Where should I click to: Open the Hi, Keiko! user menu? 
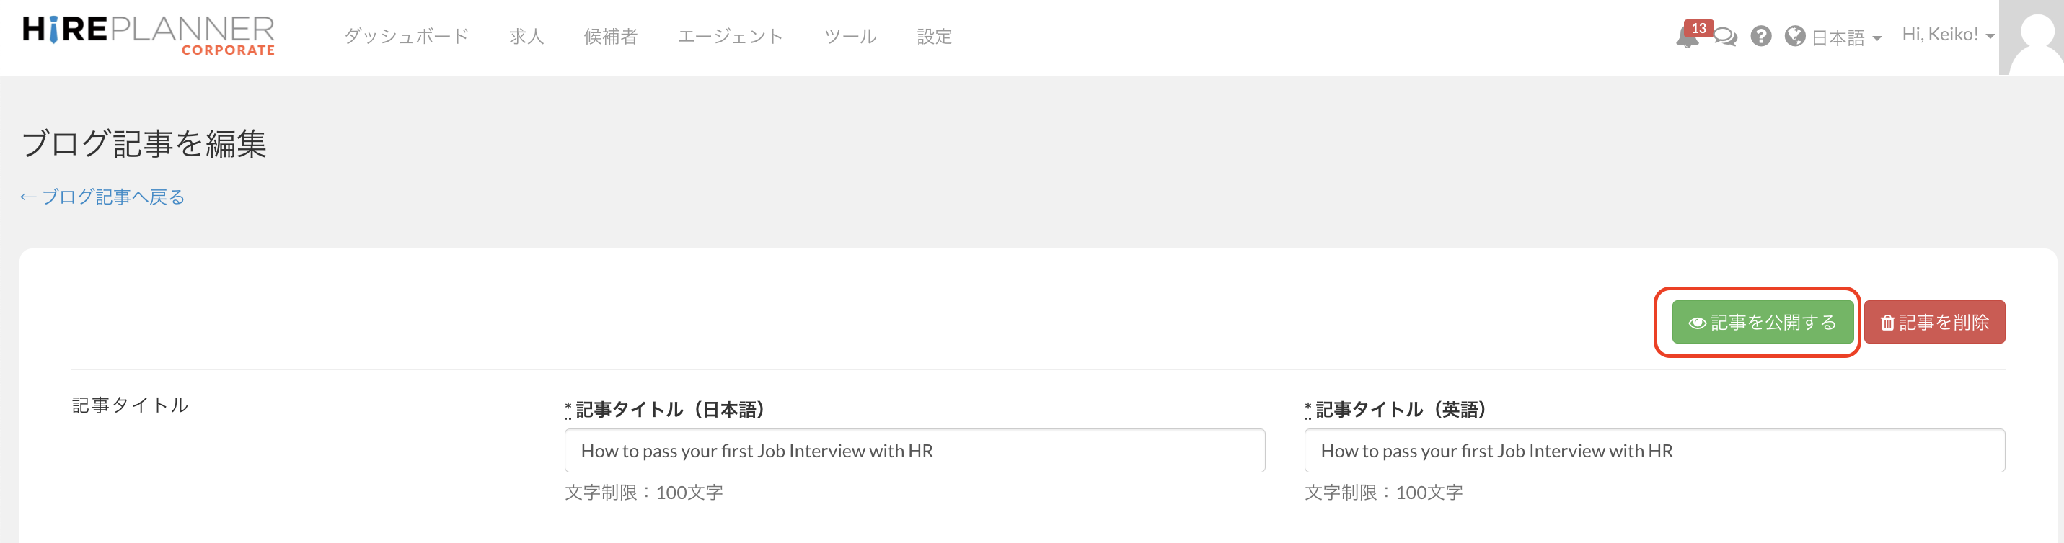pyautogui.click(x=1948, y=35)
